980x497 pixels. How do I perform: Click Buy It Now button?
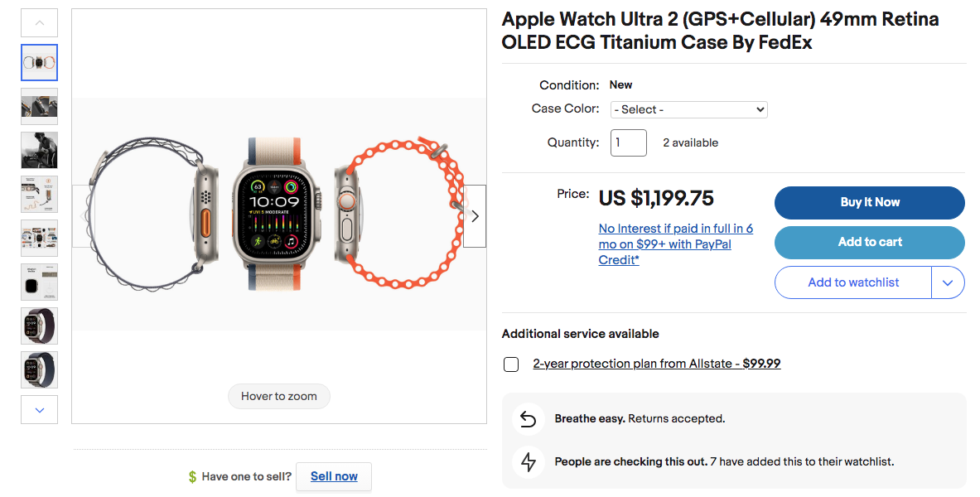(x=869, y=203)
